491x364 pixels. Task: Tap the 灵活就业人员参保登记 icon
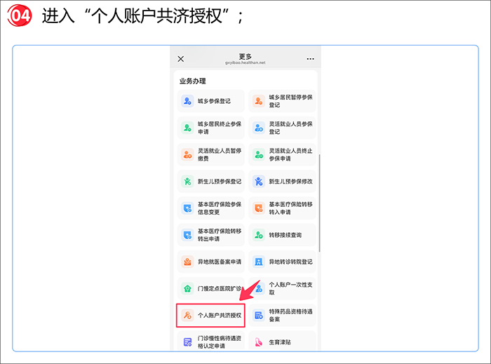(259, 128)
